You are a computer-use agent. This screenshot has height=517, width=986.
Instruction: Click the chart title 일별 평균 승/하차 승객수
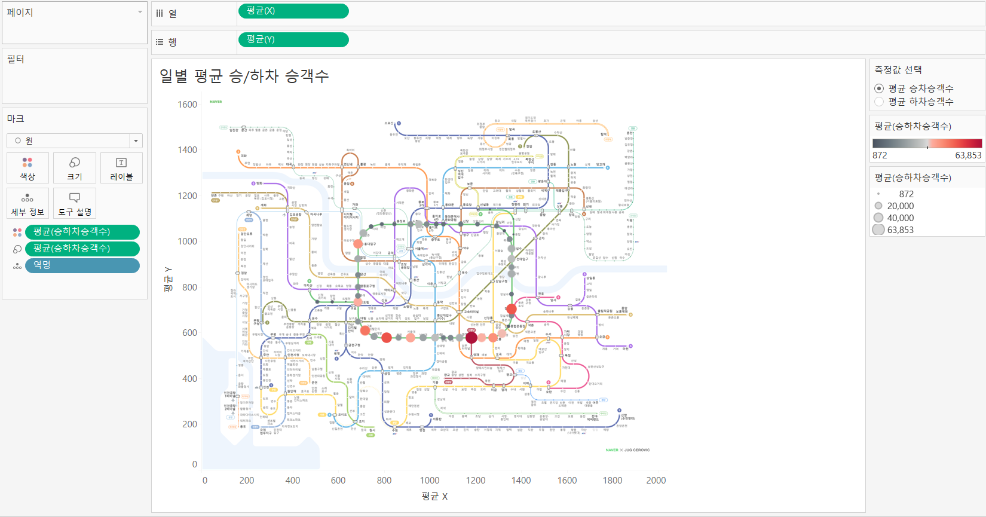[x=244, y=76]
